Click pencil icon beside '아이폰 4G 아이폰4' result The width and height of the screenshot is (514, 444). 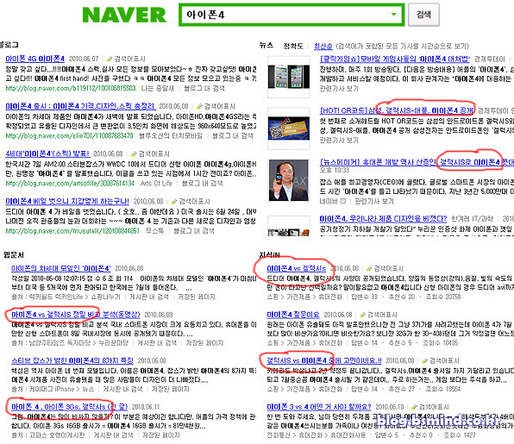coord(110,59)
